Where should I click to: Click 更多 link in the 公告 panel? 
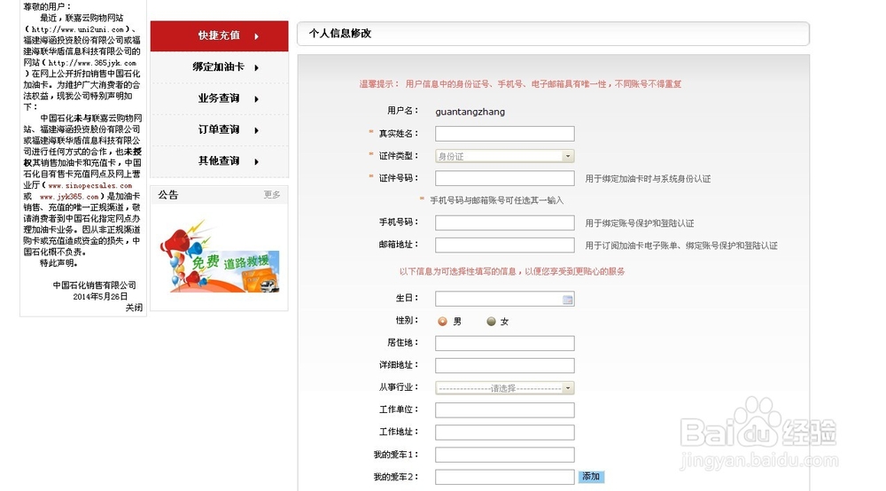pos(272,194)
